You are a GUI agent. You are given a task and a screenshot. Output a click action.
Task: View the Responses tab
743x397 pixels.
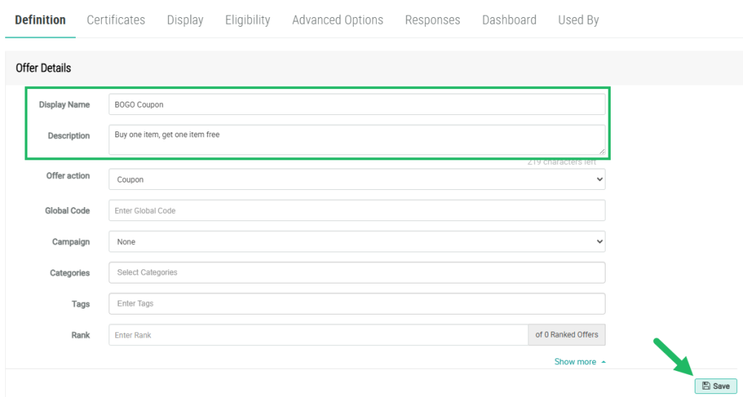(432, 20)
